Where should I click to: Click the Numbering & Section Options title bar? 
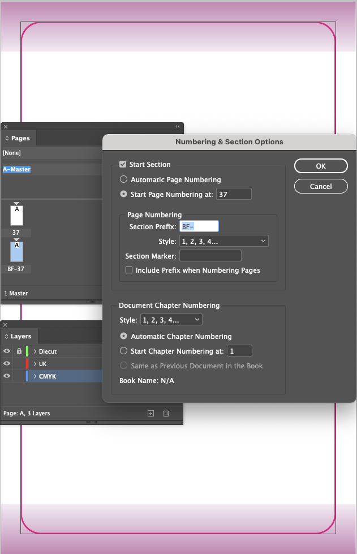pyautogui.click(x=229, y=141)
